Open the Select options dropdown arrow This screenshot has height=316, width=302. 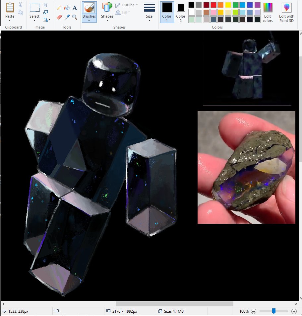click(34, 20)
